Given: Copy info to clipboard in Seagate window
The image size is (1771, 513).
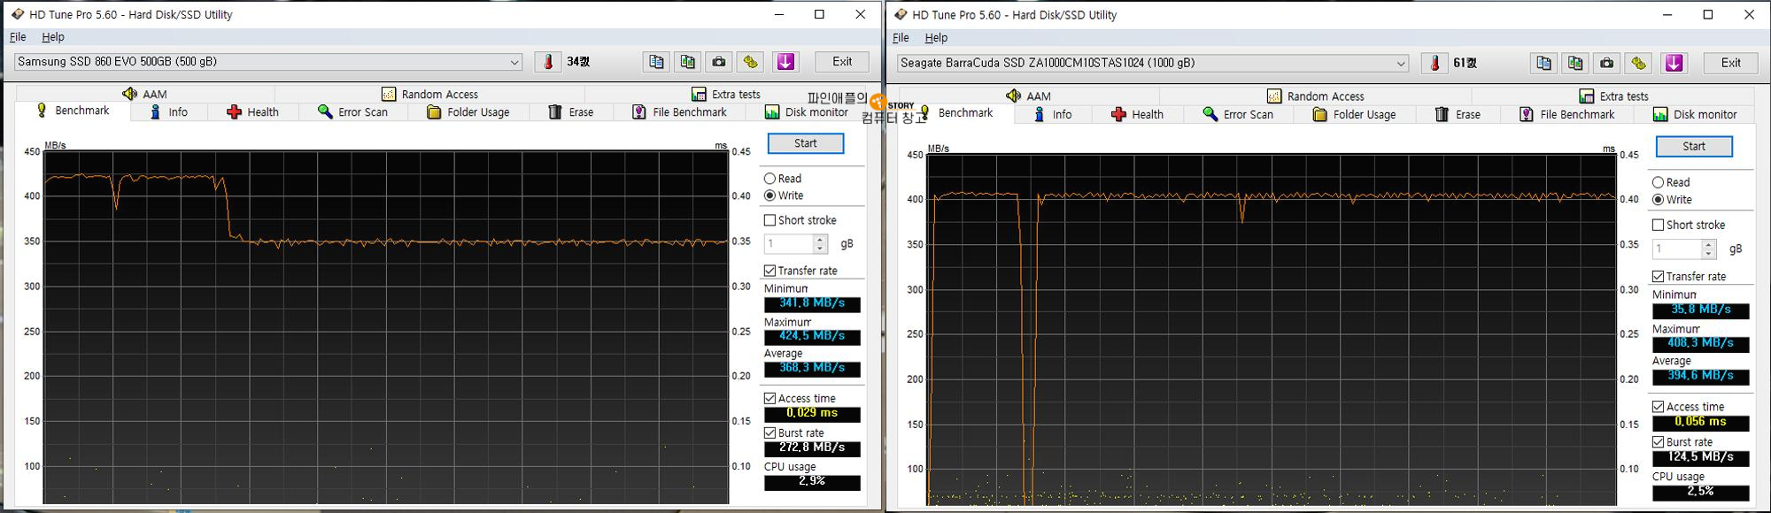Looking at the screenshot, I should [x=1543, y=64].
